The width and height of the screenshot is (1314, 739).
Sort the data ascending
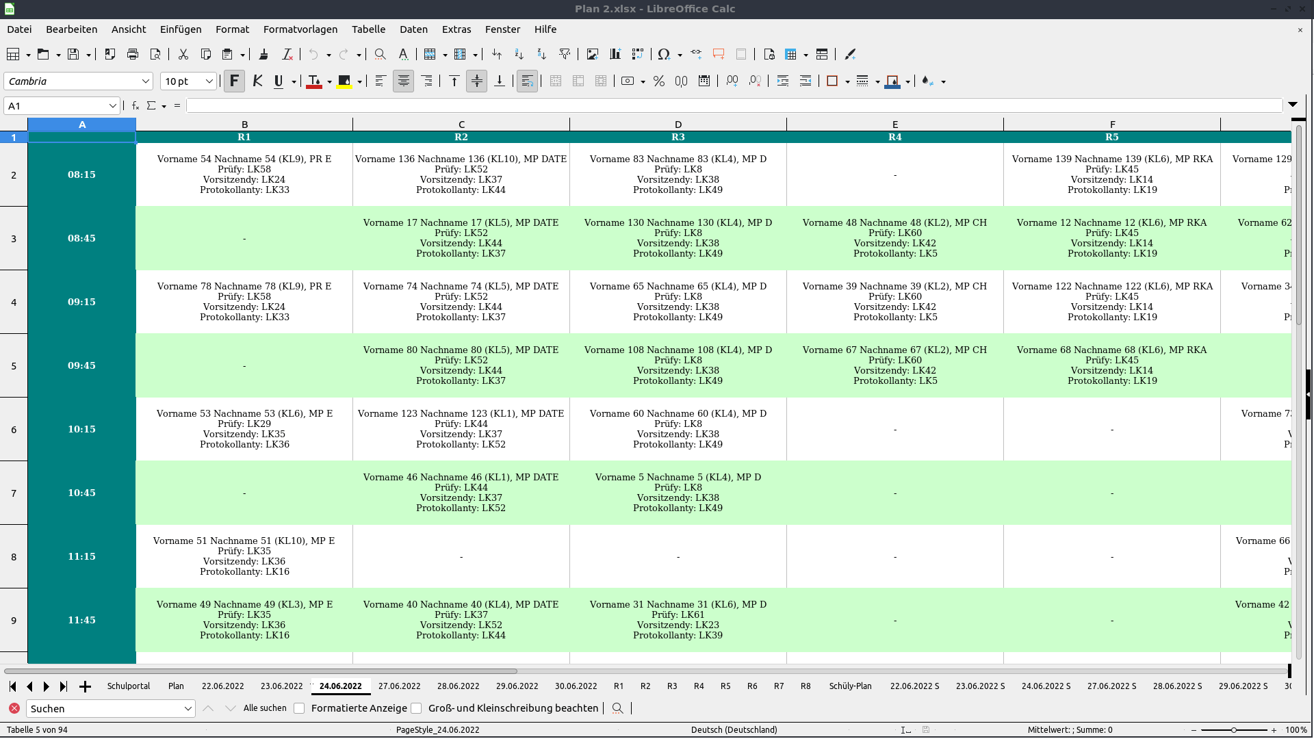(519, 54)
